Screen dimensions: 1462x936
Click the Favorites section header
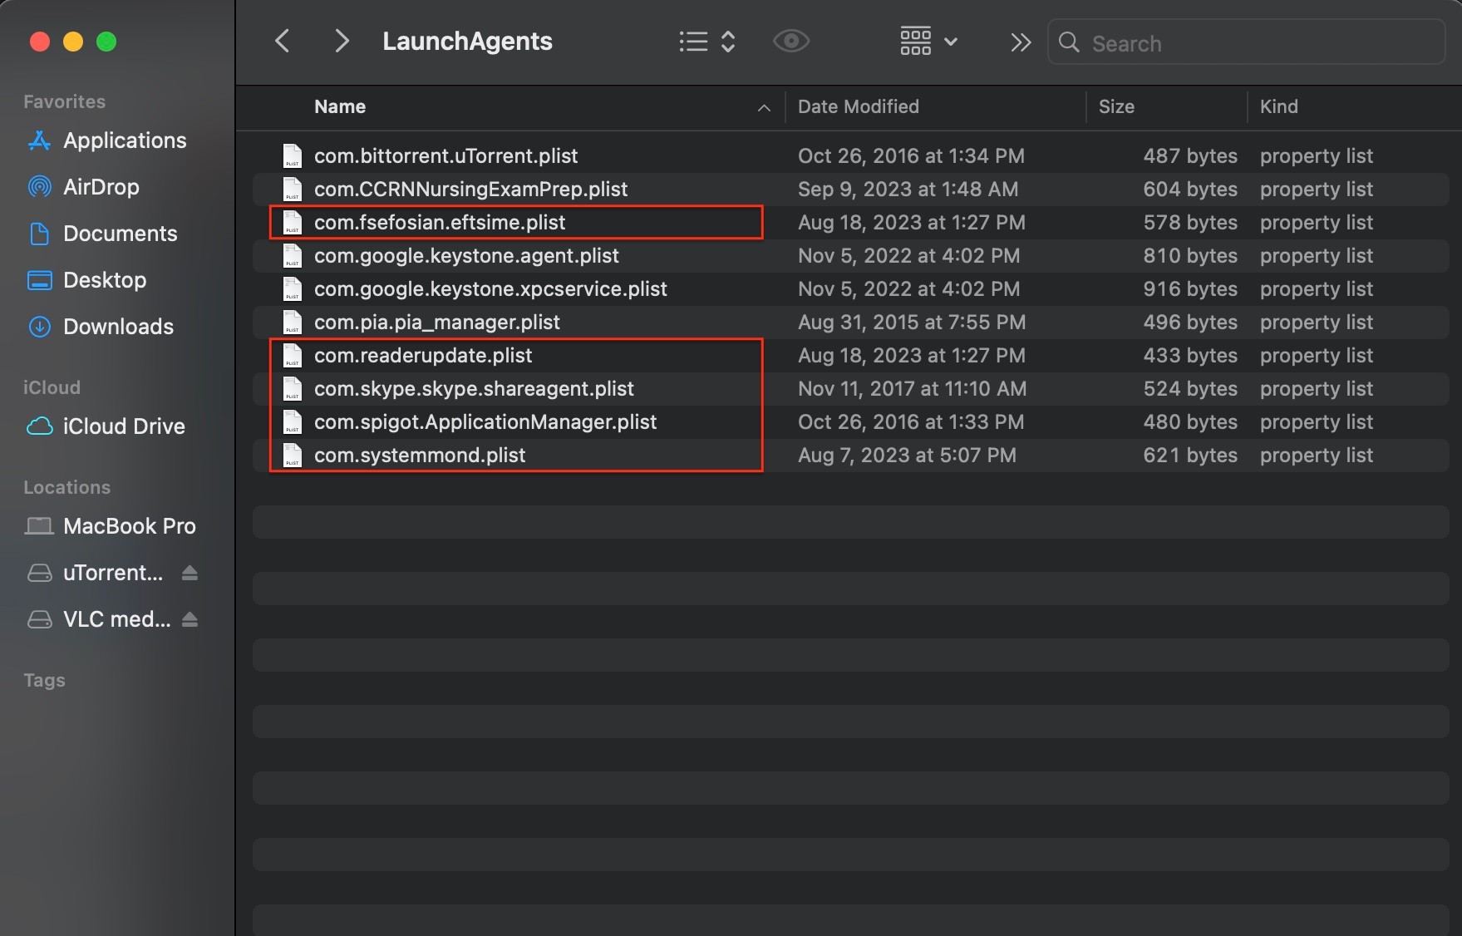tap(65, 101)
